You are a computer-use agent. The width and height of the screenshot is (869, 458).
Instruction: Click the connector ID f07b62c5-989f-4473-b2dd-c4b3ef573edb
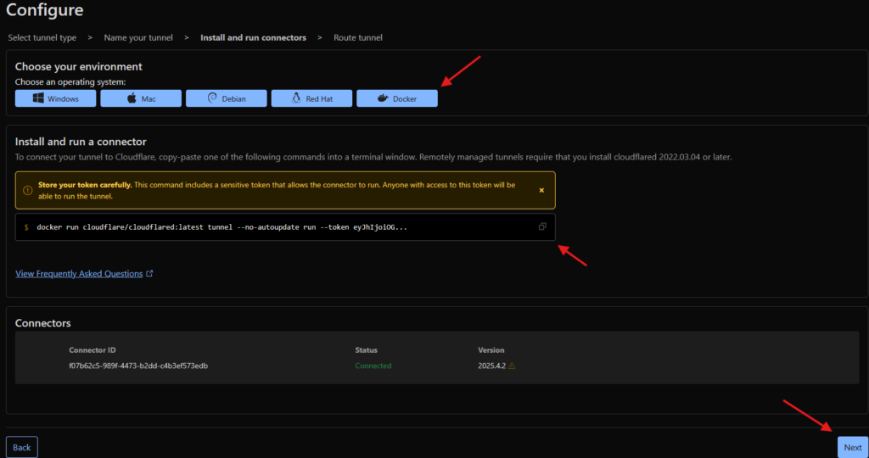pos(138,366)
